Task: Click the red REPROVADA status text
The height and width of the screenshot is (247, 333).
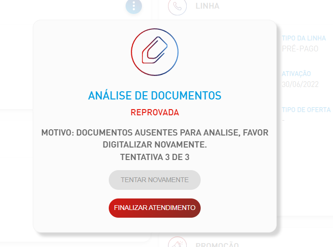Action: [x=155, y=112]
